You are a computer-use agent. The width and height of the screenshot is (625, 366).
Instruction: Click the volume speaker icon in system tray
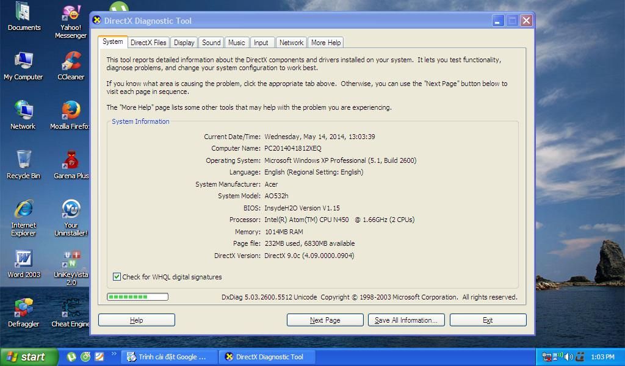[x=569, y=357]
